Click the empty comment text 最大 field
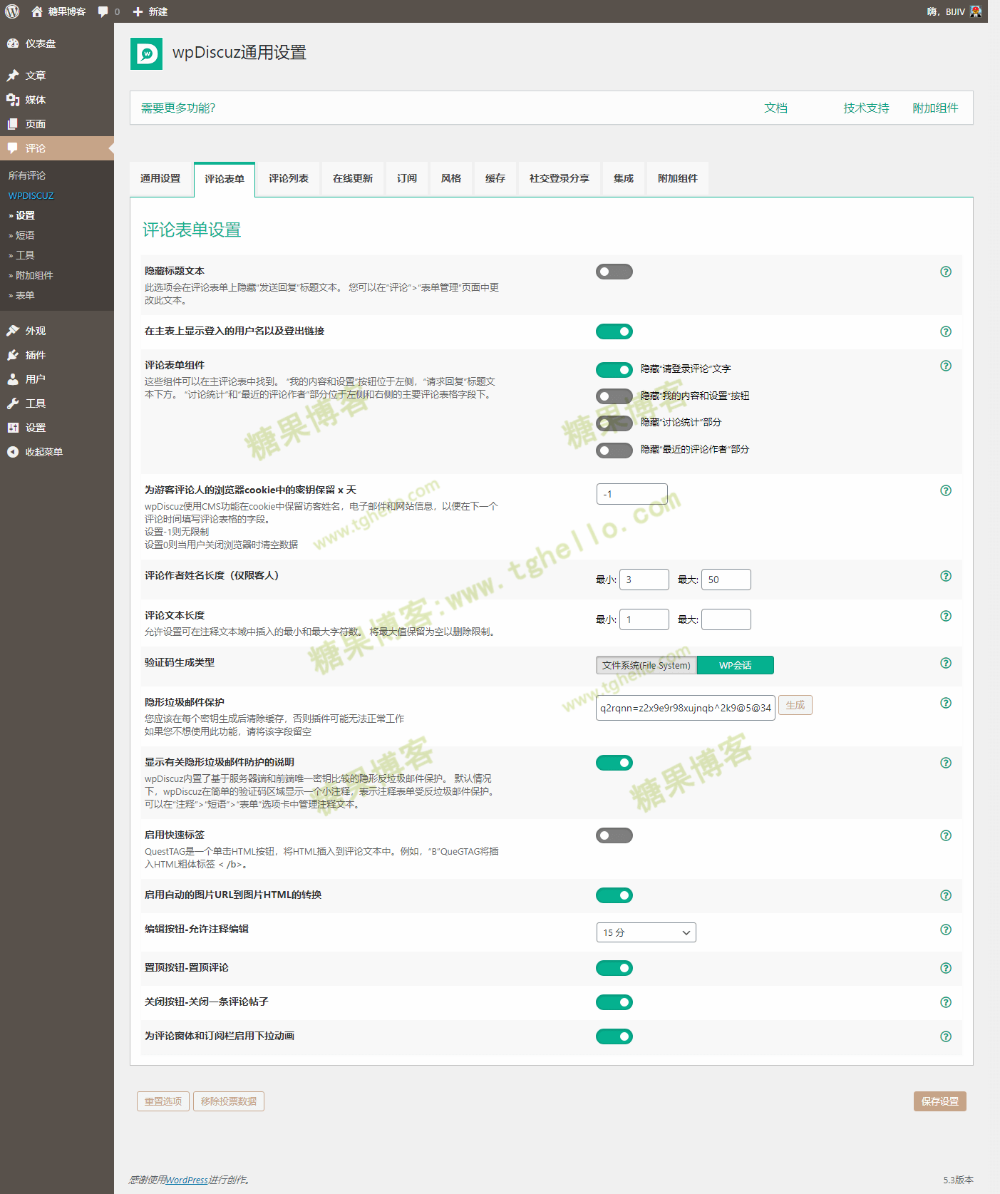Image resolution: width=1000 pixels, height=1194 pixels. [x=726, y=619]
